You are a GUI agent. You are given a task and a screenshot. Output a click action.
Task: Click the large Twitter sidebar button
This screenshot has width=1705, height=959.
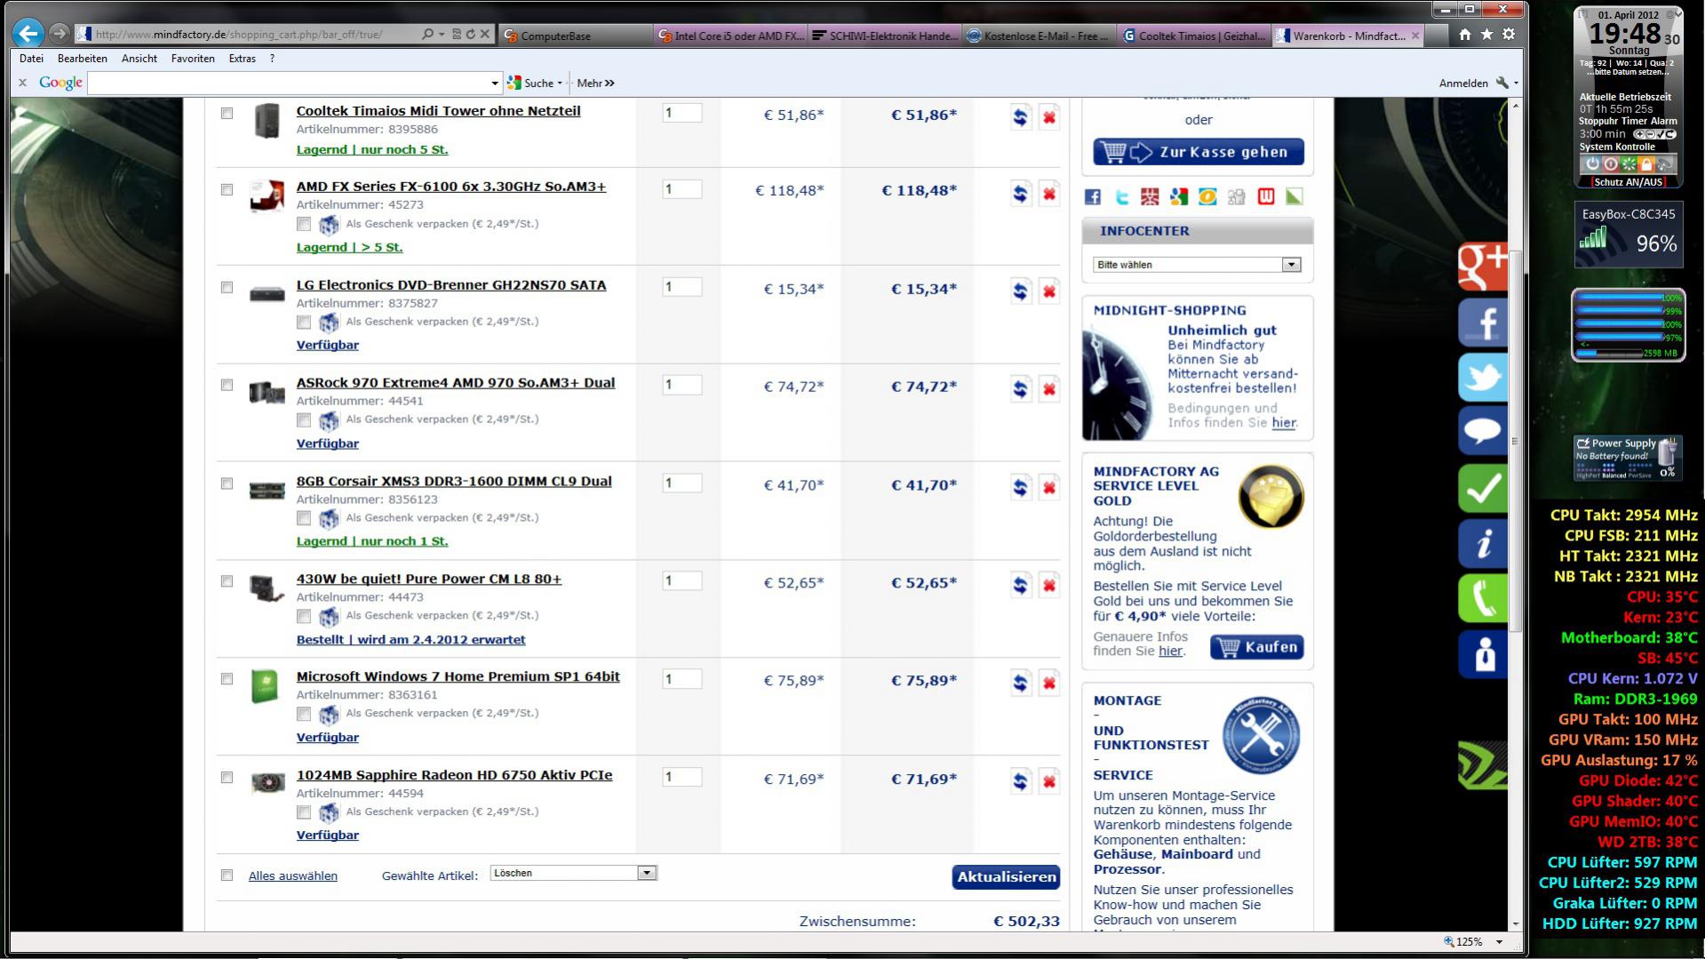(x=1482, y=377)
